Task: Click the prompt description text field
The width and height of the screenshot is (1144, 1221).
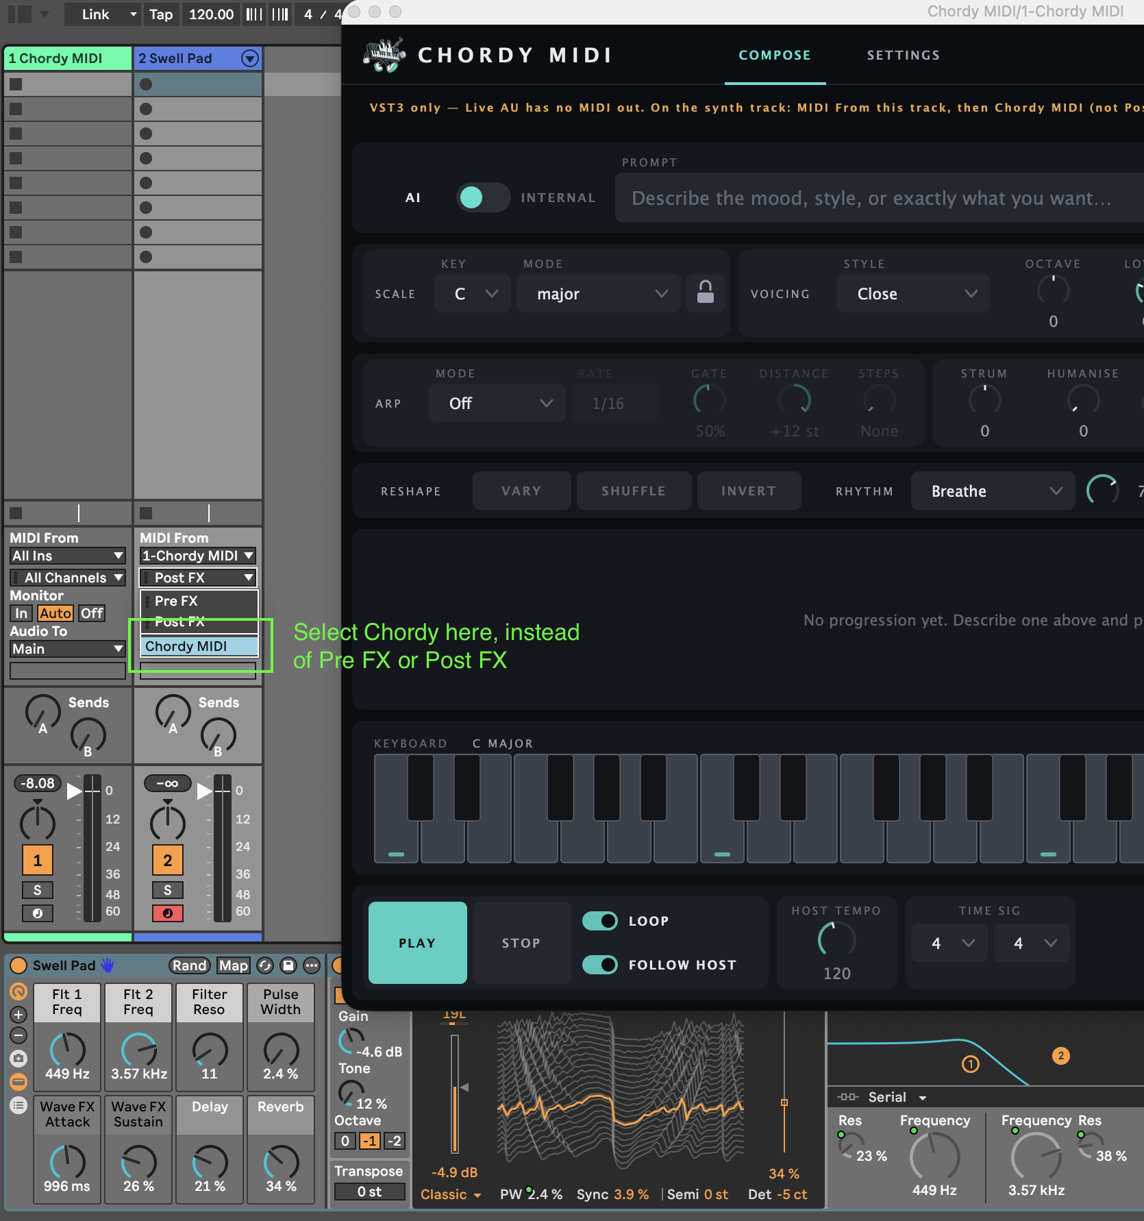Action: point(880,197)
